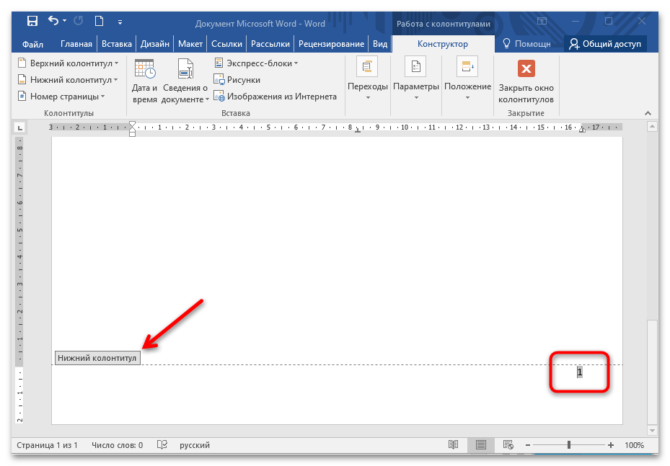
Task: Open the Макет tab
Action: click(190, 44)
